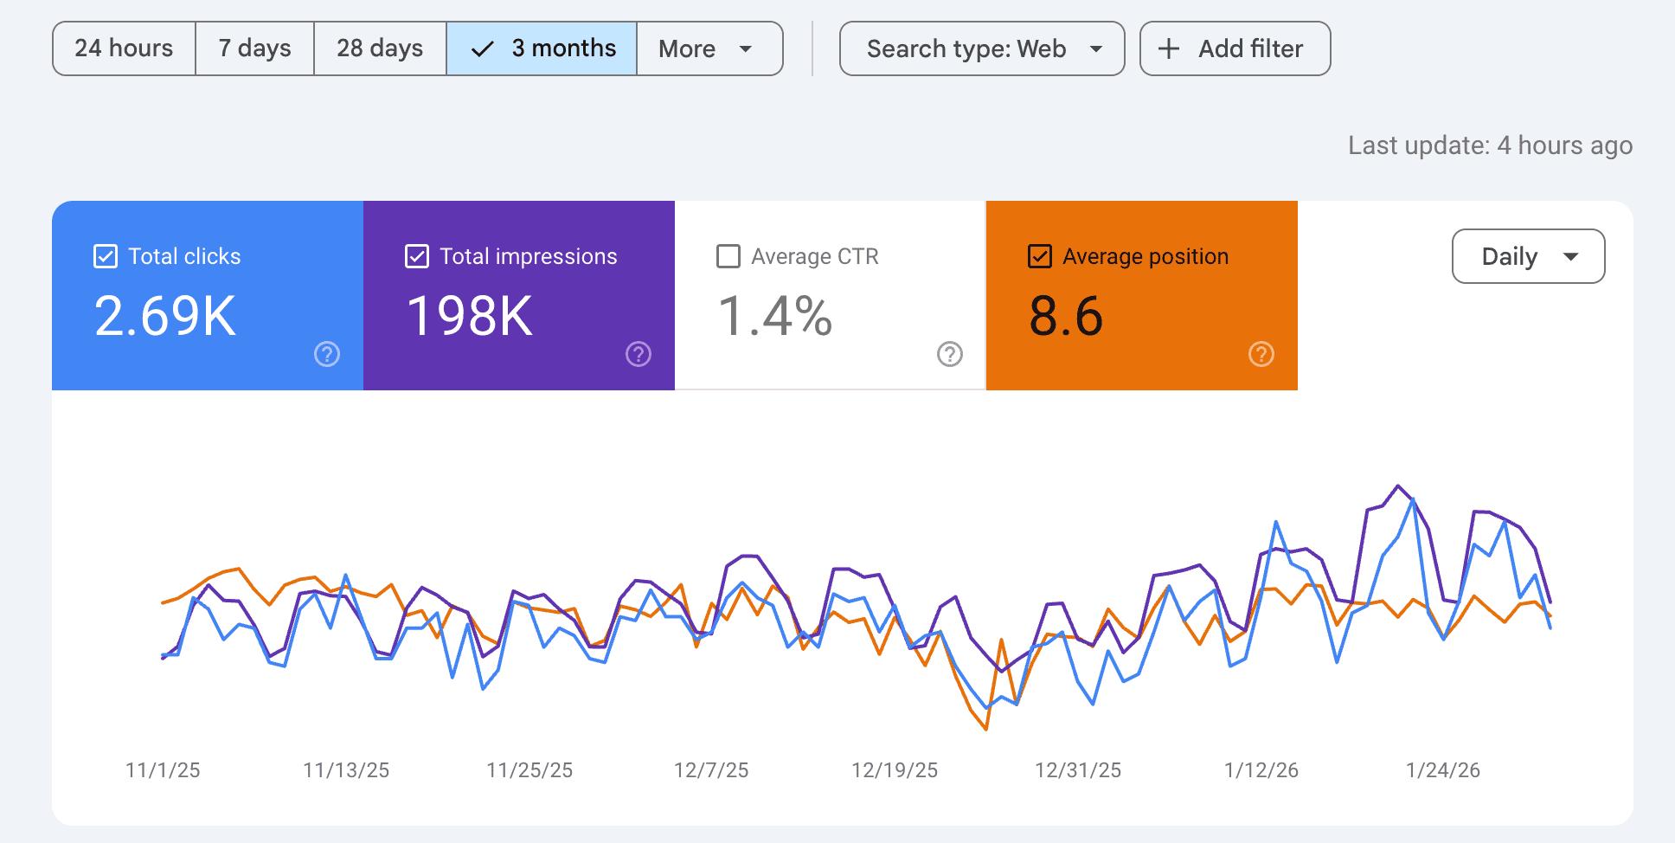Click the checkmark icon beside 3 months

pyautogui.click(x=482, y=48)
